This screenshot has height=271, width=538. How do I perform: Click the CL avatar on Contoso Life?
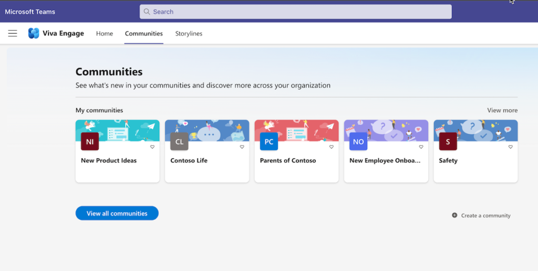click(180, 142)
